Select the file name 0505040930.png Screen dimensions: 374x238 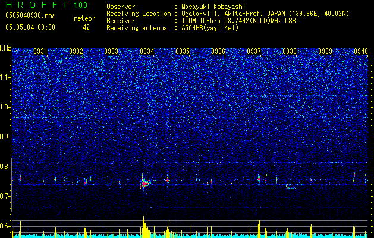click(x=30, y=16)
